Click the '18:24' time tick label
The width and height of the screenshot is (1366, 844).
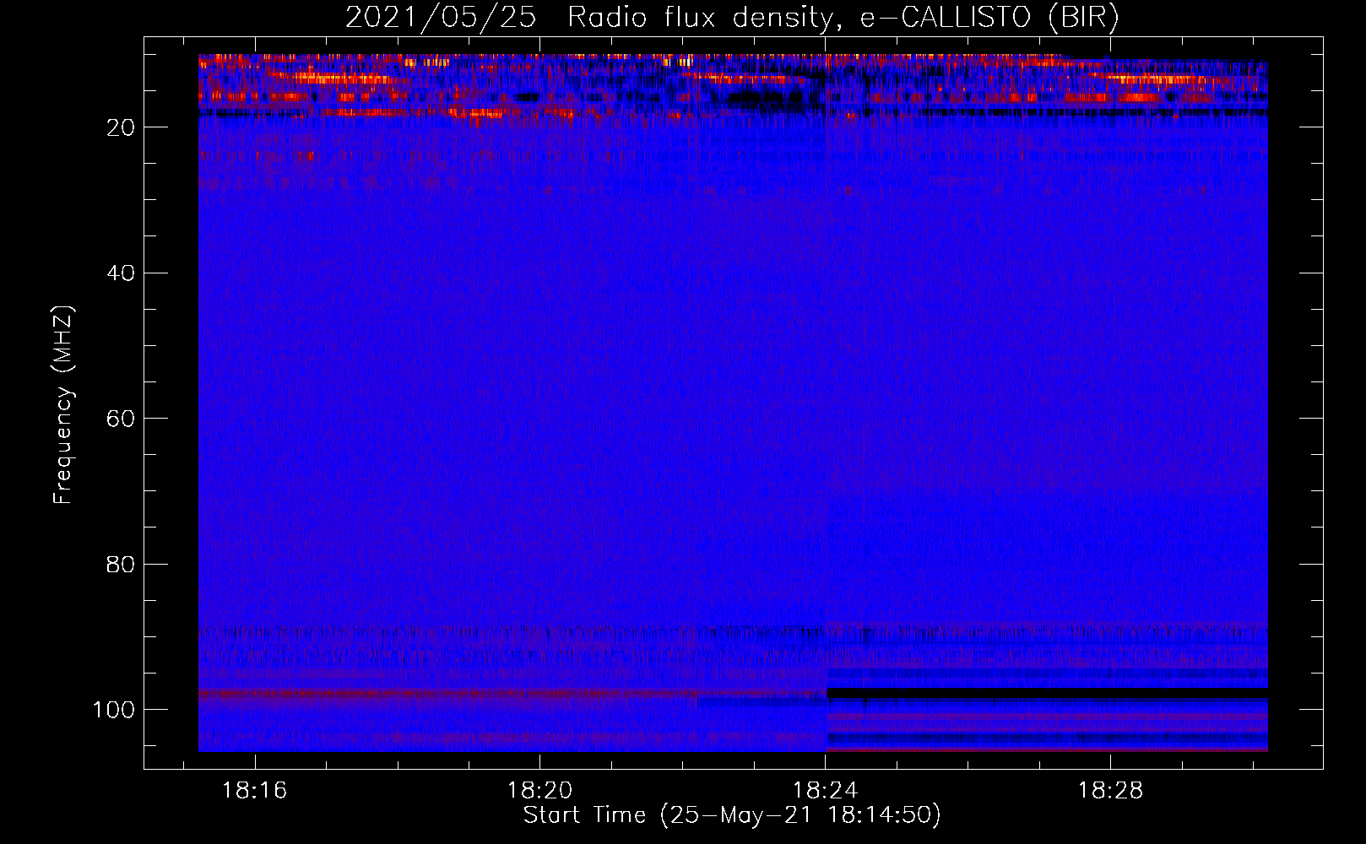[825, 791]
